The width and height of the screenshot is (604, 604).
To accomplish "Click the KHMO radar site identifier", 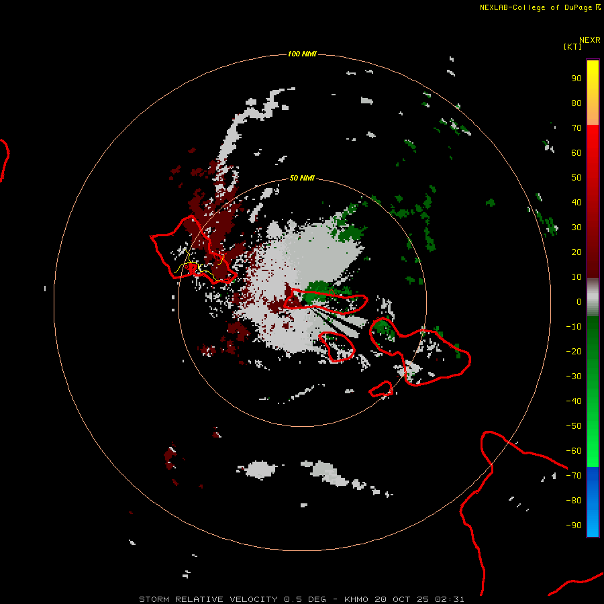I will click(356, 599).
